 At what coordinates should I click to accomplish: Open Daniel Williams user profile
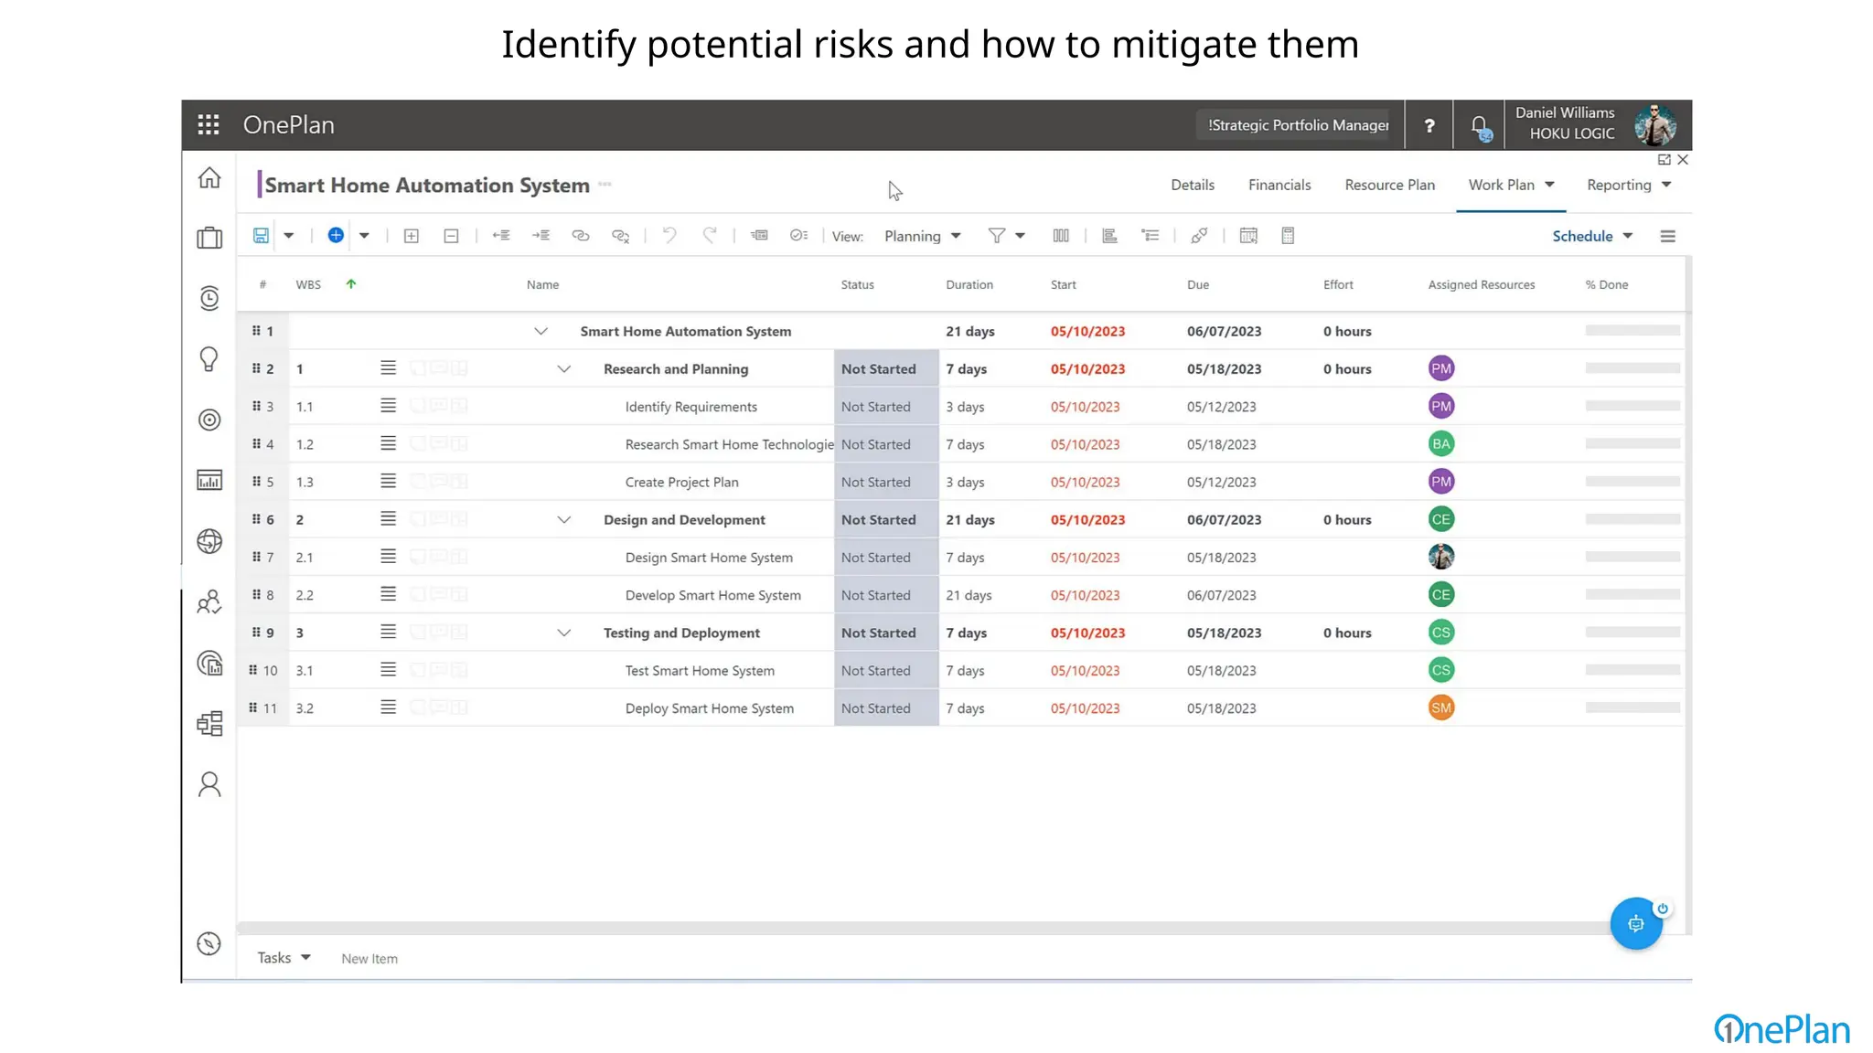click(x=1595, y=124)
